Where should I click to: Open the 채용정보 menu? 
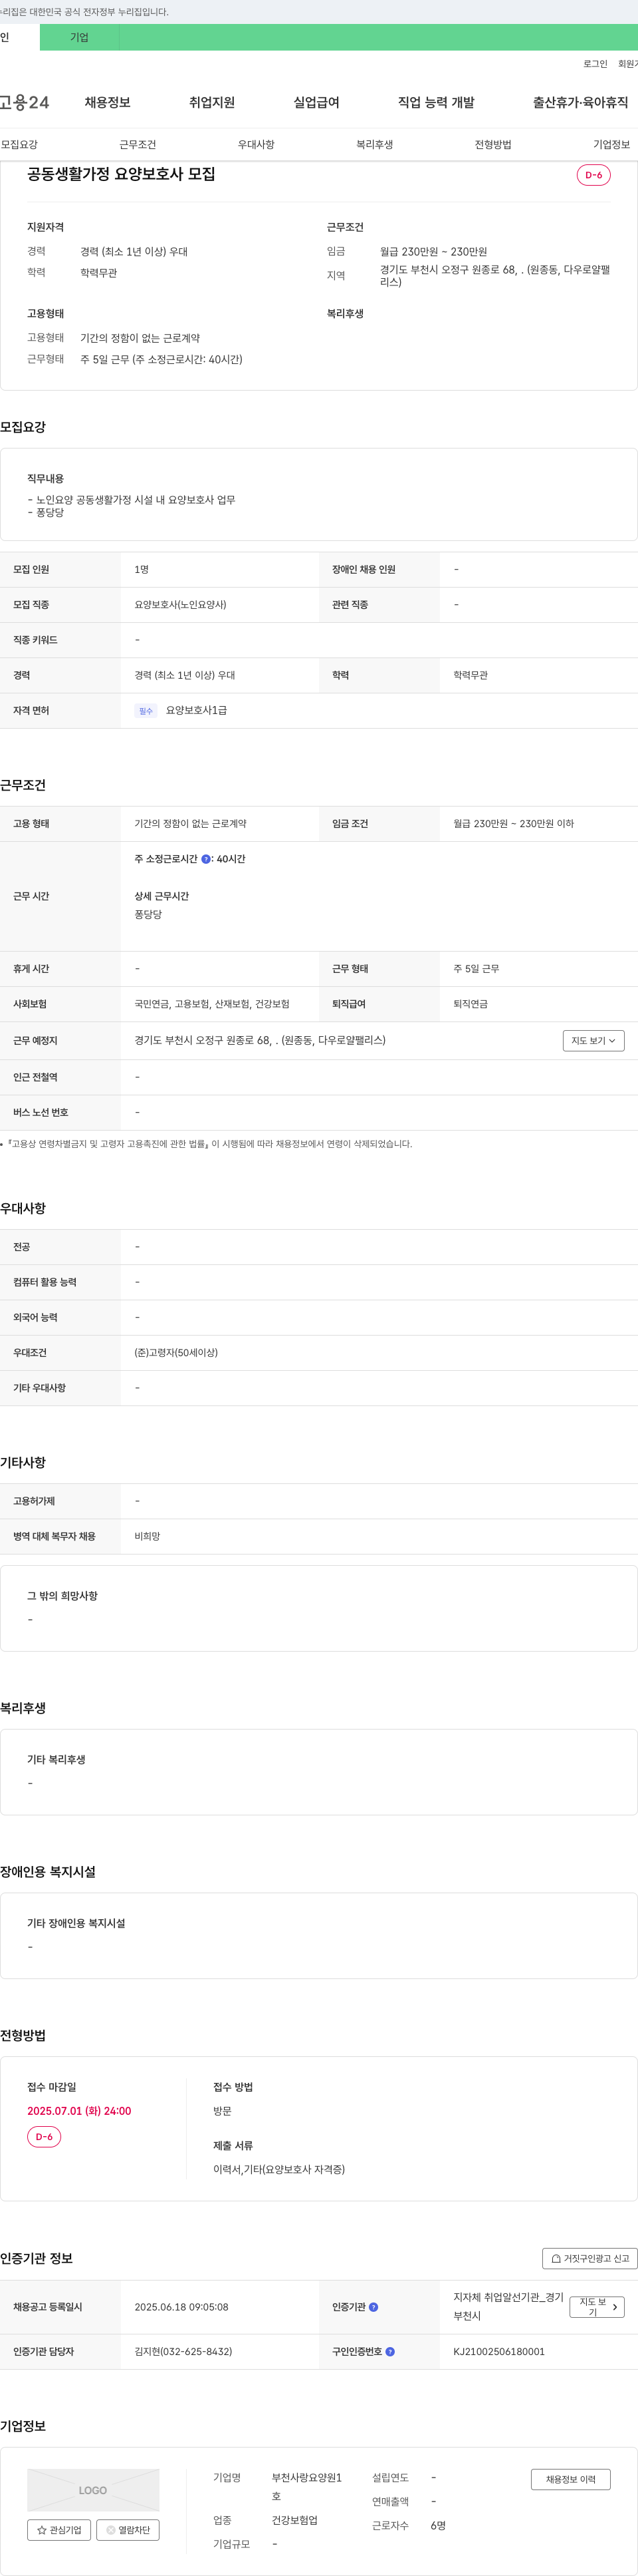pos(108,102)
